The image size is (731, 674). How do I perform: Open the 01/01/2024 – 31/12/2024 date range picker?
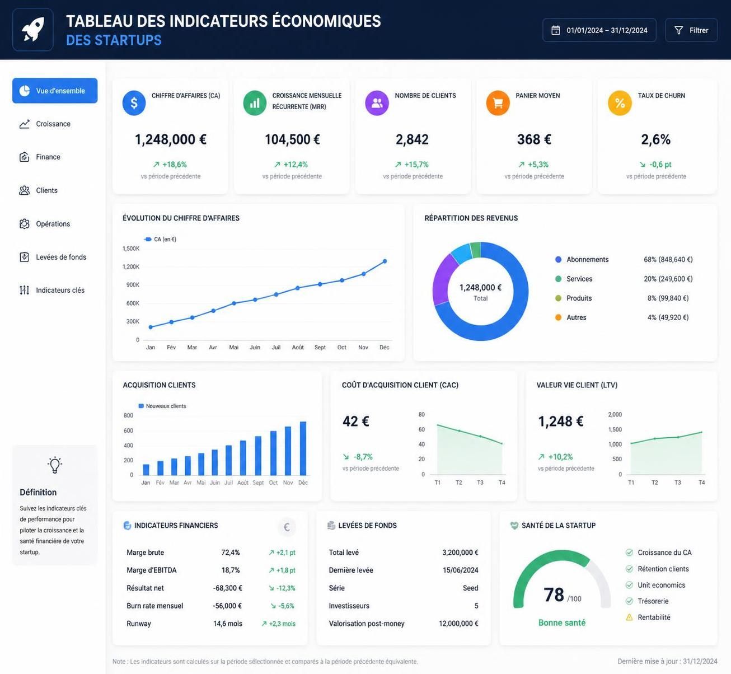click(x=599, y=30)
